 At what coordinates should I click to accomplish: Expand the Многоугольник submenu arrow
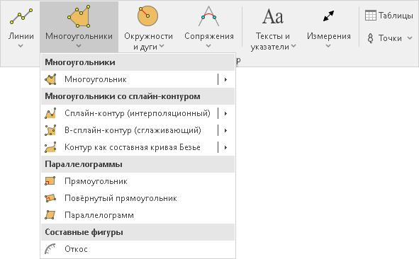(x=225, y=79)
